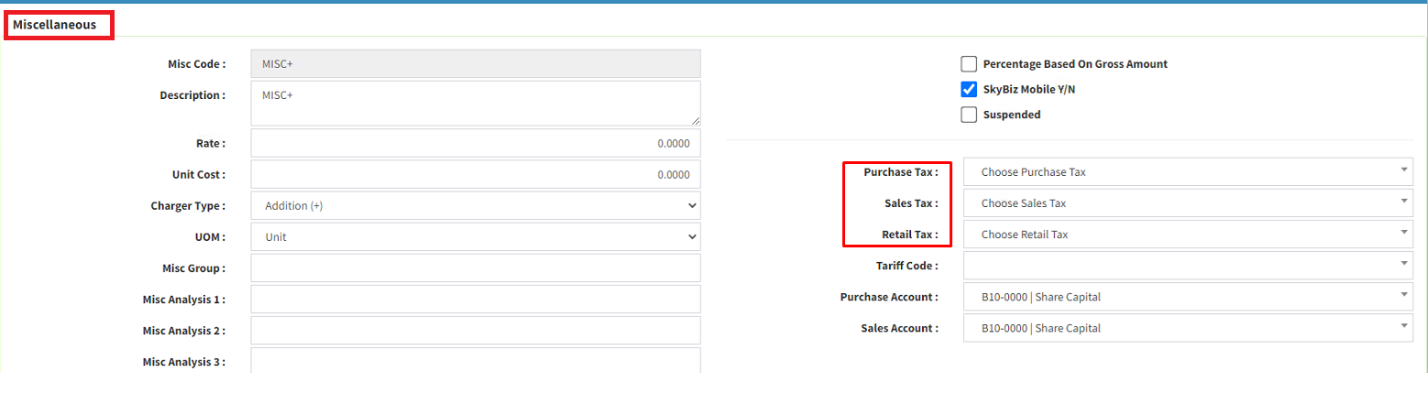Open the Charger Type dropdown
This screenshot has height=416, width=1428.
(x=475, y=206)
